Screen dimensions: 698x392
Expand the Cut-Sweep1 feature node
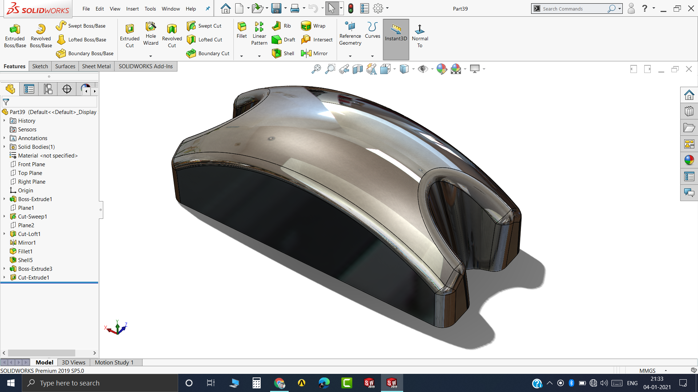[4, 216]
